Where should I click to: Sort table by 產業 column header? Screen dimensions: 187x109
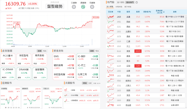pyautogui.click(x=175, y=12)
